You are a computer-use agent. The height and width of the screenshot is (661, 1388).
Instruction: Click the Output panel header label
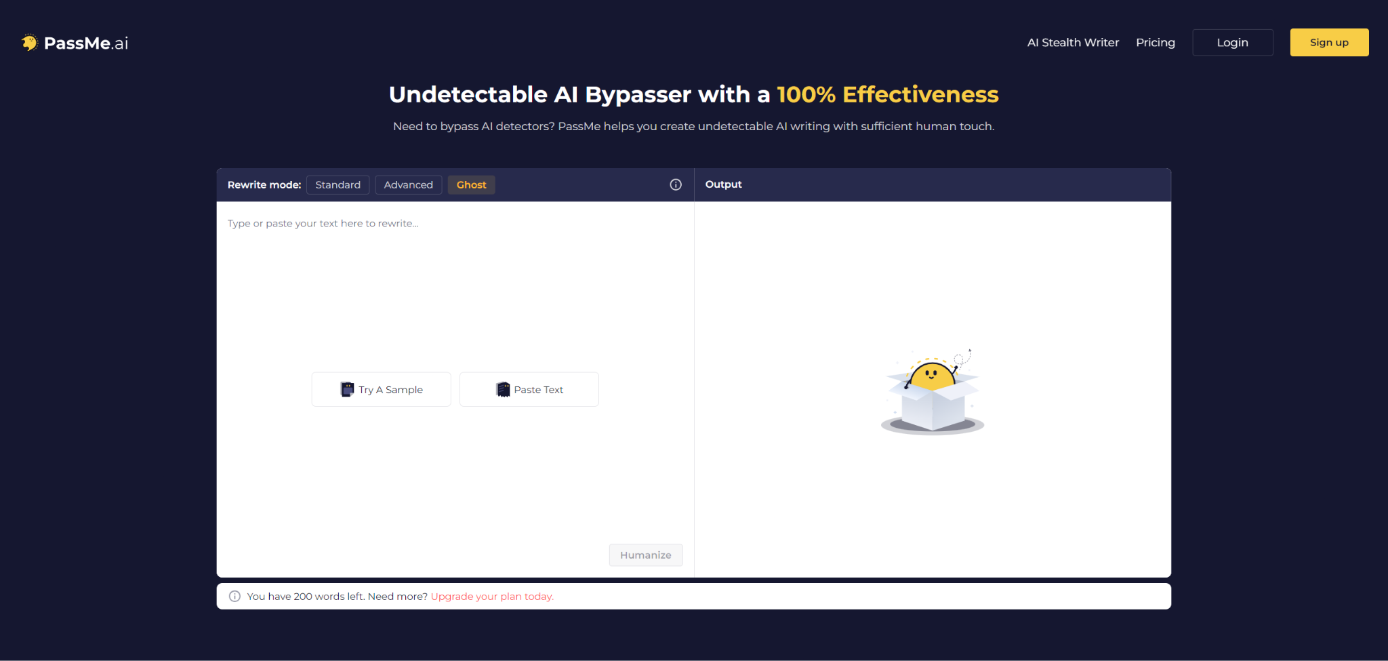723,184
